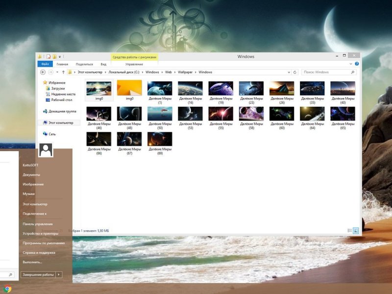
Task: Open the Управление ribbon tab
Action: (134, 64)
